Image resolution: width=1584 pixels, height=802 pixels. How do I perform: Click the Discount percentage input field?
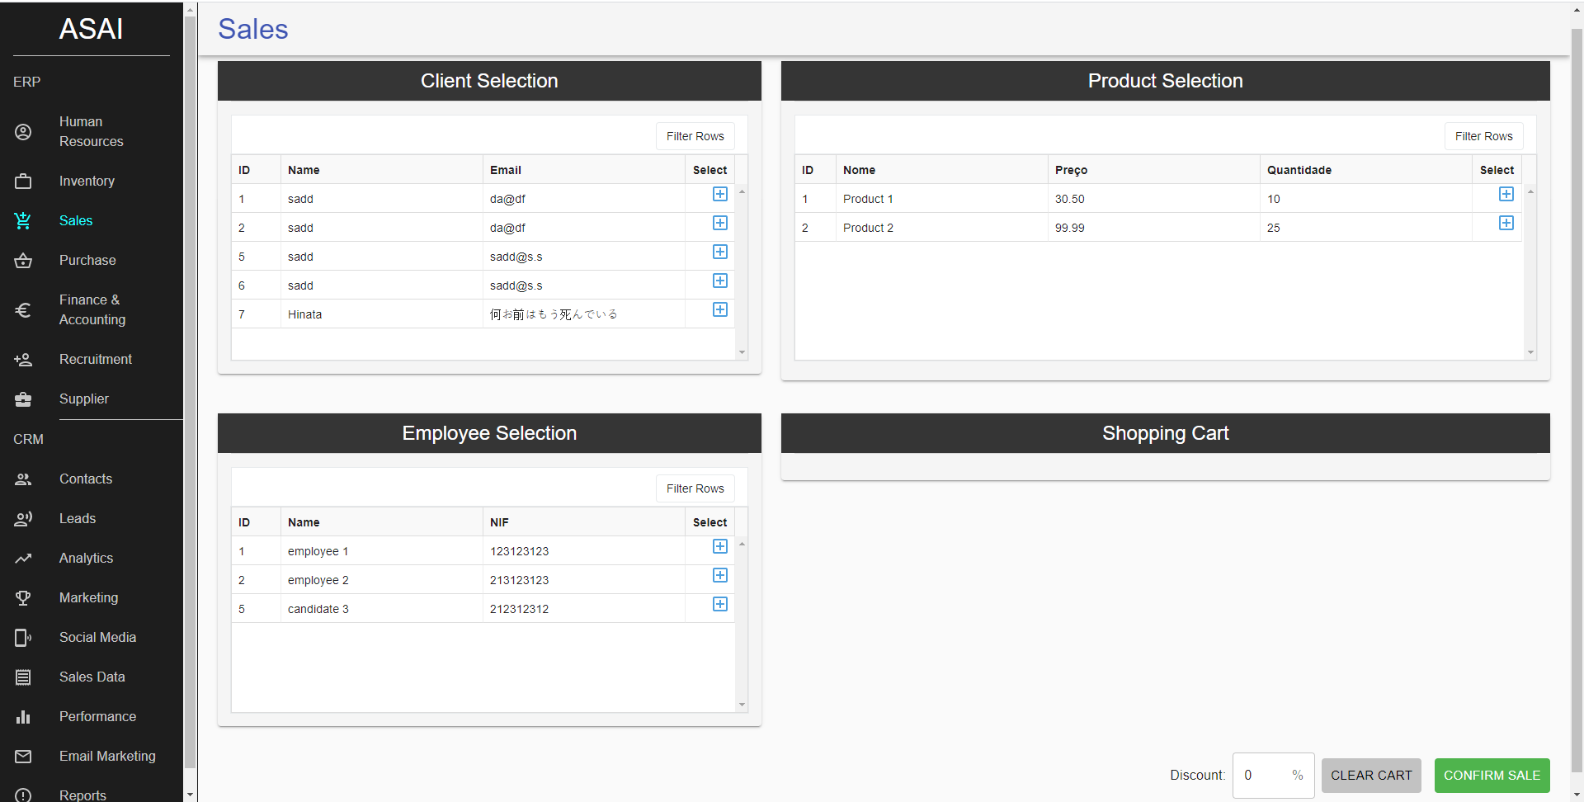pyautogui.click(x=1262, y=776)
